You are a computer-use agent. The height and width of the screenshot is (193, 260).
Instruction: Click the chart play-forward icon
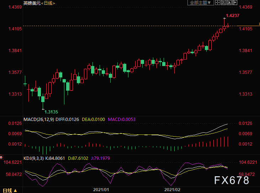coord(229,2)
